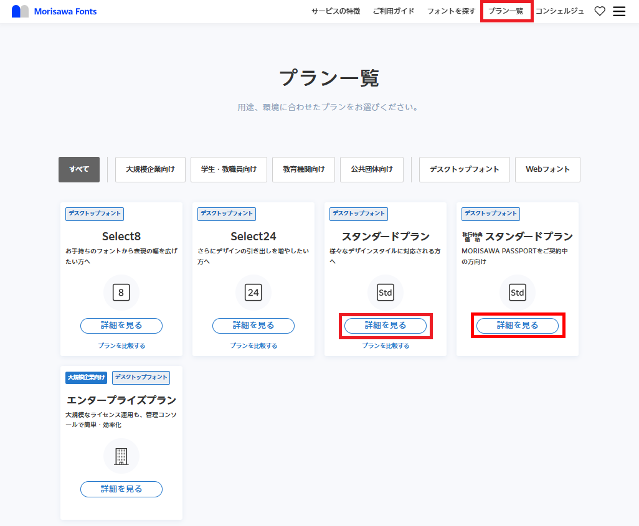Click description お手持ちのフォントから表現の幅を広げたい方へ
This screenshot has height=526, width=639.
click(121, 256)
